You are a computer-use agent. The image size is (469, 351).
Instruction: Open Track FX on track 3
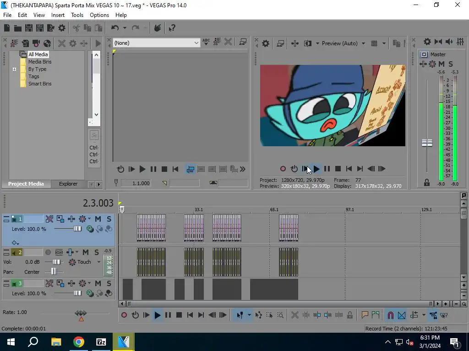pyautogui.click(x=82, y=283)
